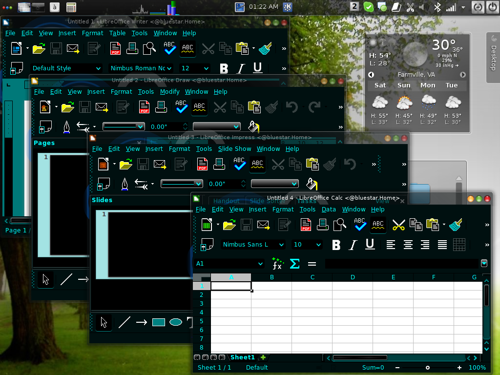Show next location in weather widget
Image resolution: width=500 pixels, height=375 pixels.
pos(463,75)
